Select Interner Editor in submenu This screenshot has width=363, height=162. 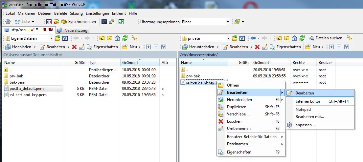(x=320, y=101)
